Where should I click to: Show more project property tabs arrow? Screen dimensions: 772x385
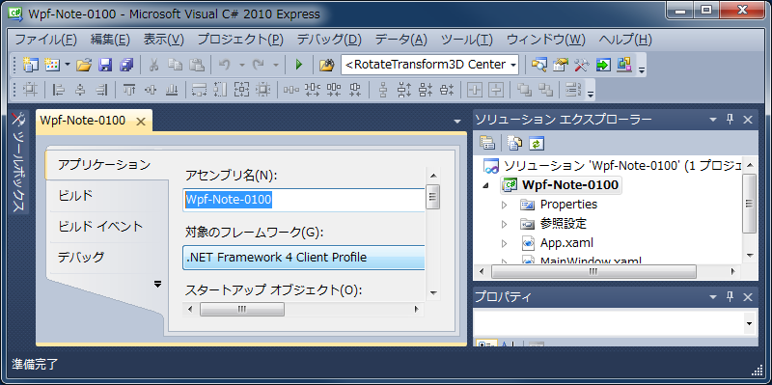[x=157, y=284]
